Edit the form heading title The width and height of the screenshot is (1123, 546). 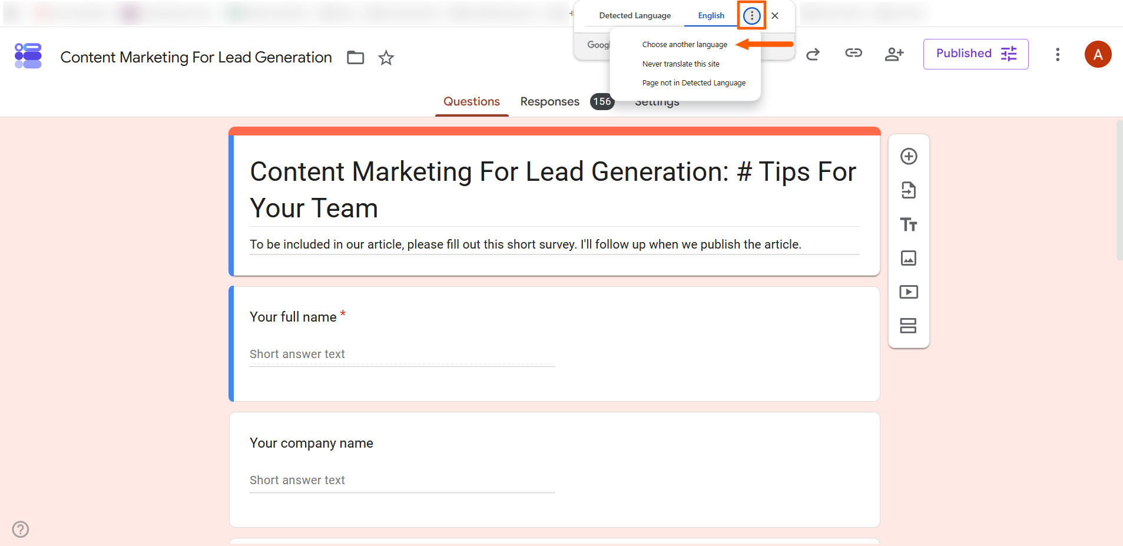[x=554, y=190]
